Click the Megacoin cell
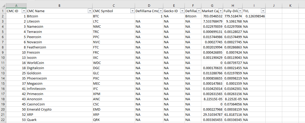This screenshot has height=123, width=305. pyautogui.click(x=59, y=84)
